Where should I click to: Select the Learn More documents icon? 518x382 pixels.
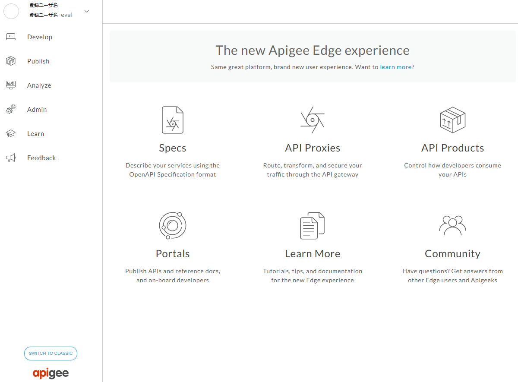313,225
